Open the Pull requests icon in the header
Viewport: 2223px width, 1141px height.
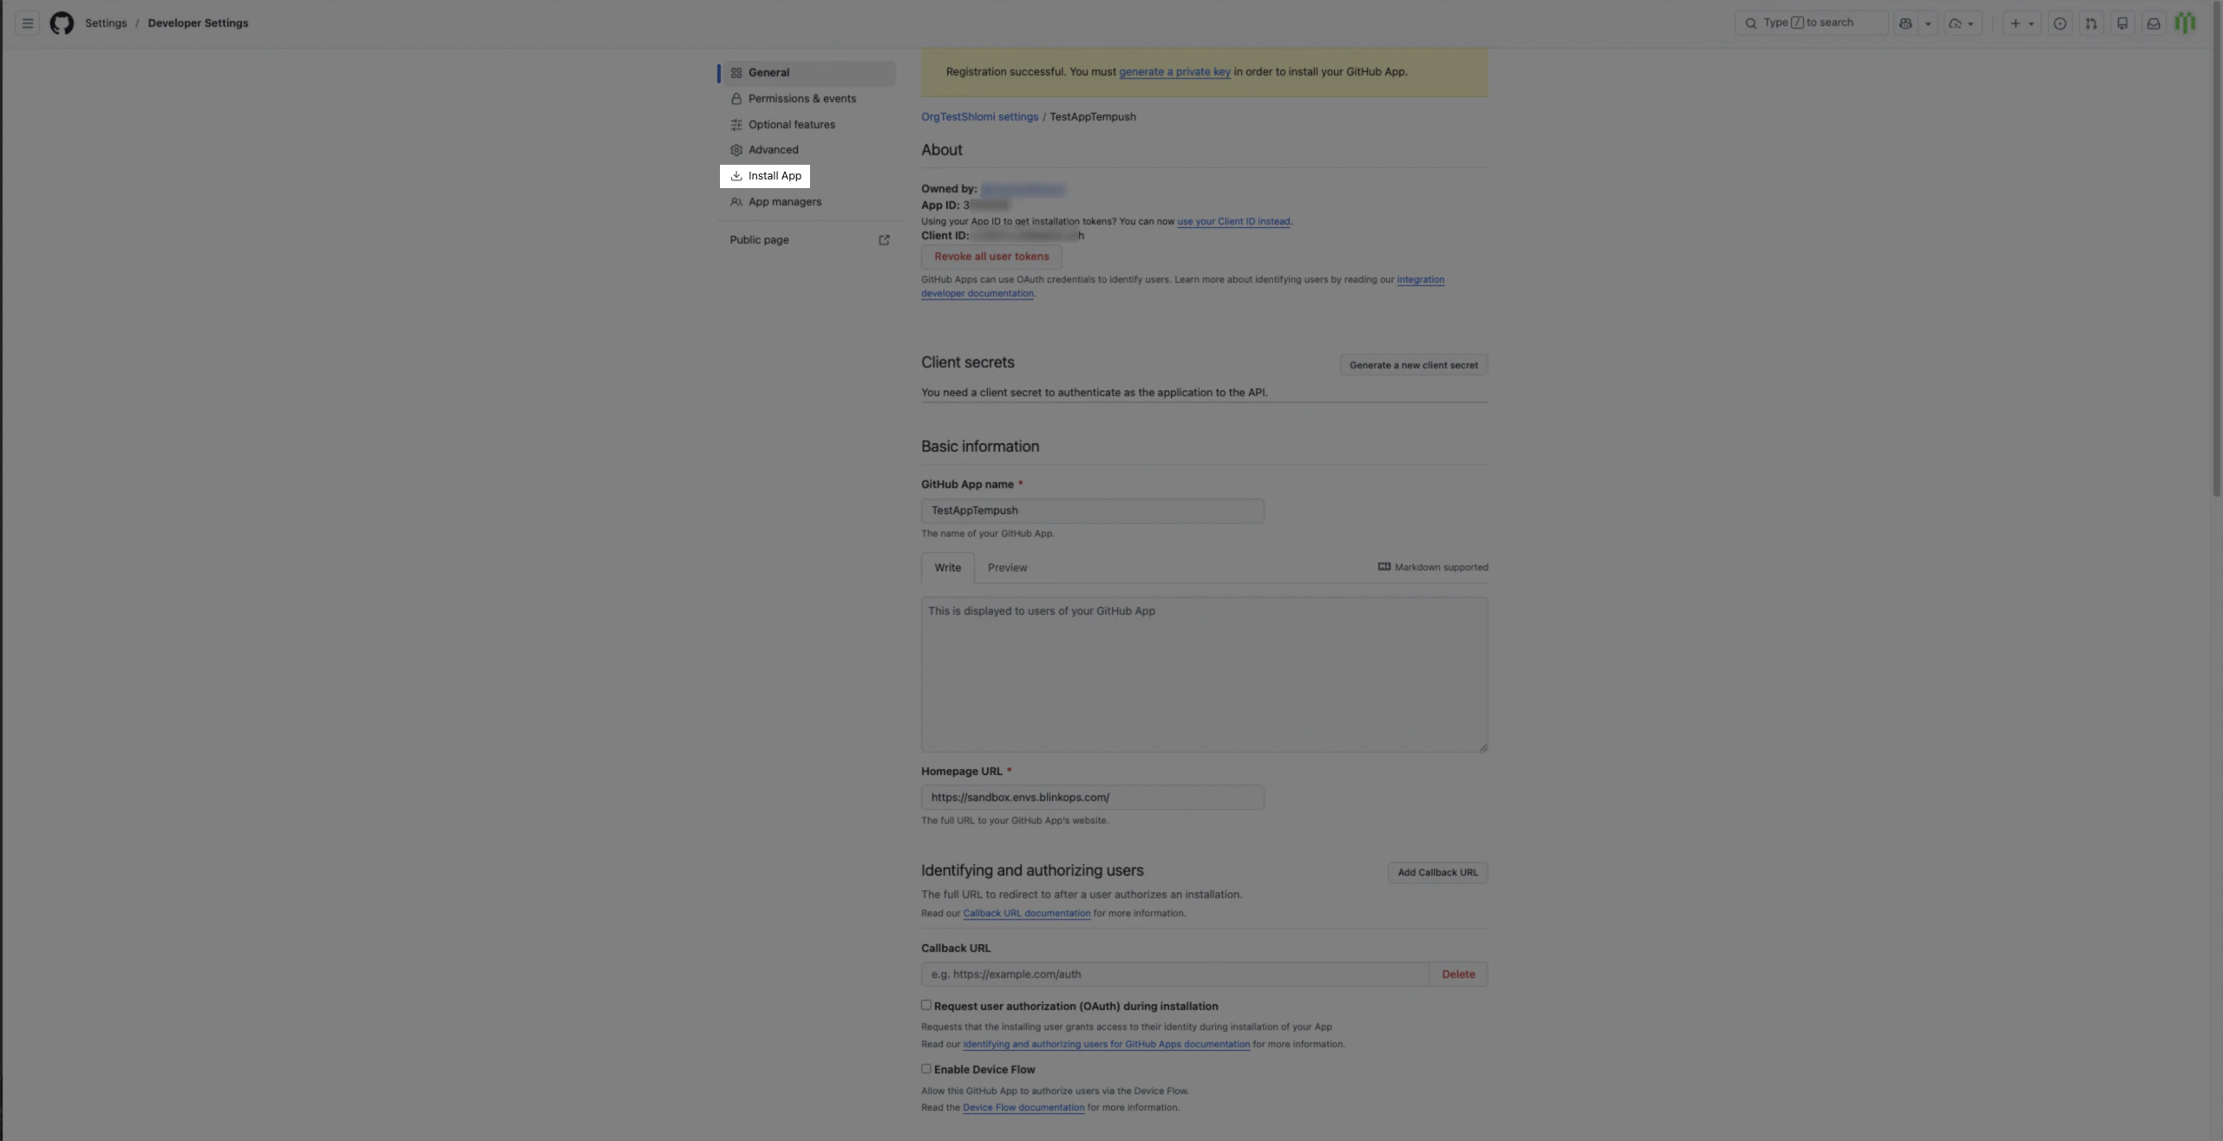(x=2091, y=23)
